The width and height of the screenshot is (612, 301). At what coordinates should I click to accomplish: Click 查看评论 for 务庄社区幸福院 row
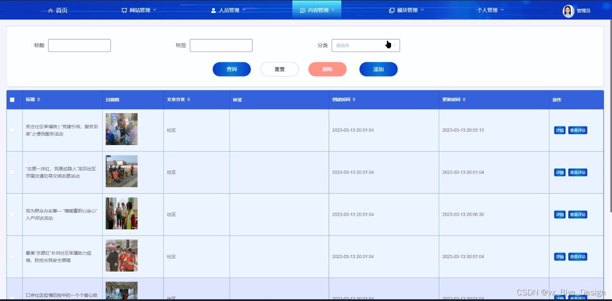(578, 130)
